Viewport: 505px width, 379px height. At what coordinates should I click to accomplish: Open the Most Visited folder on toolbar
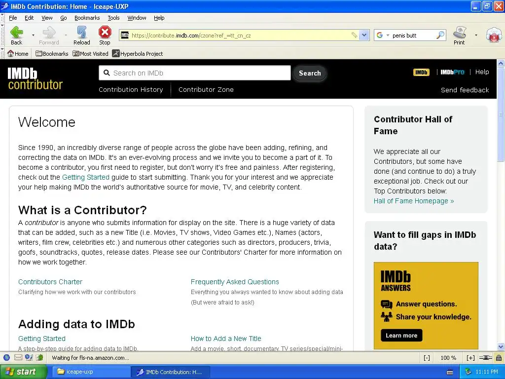(x=91, y=53)
